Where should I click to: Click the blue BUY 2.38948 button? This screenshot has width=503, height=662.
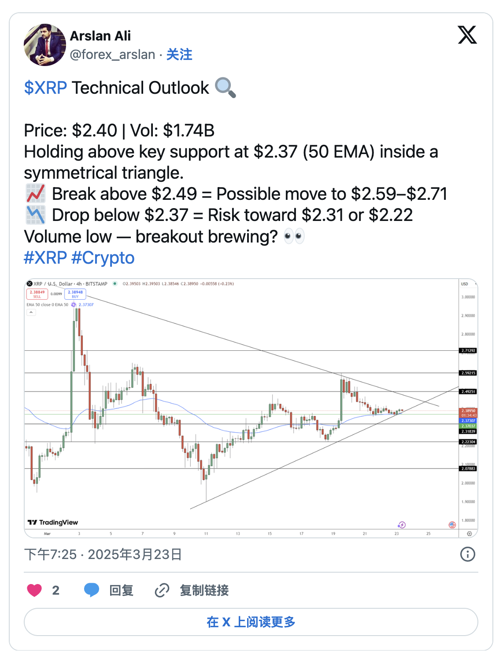click(x=75, y=294)
